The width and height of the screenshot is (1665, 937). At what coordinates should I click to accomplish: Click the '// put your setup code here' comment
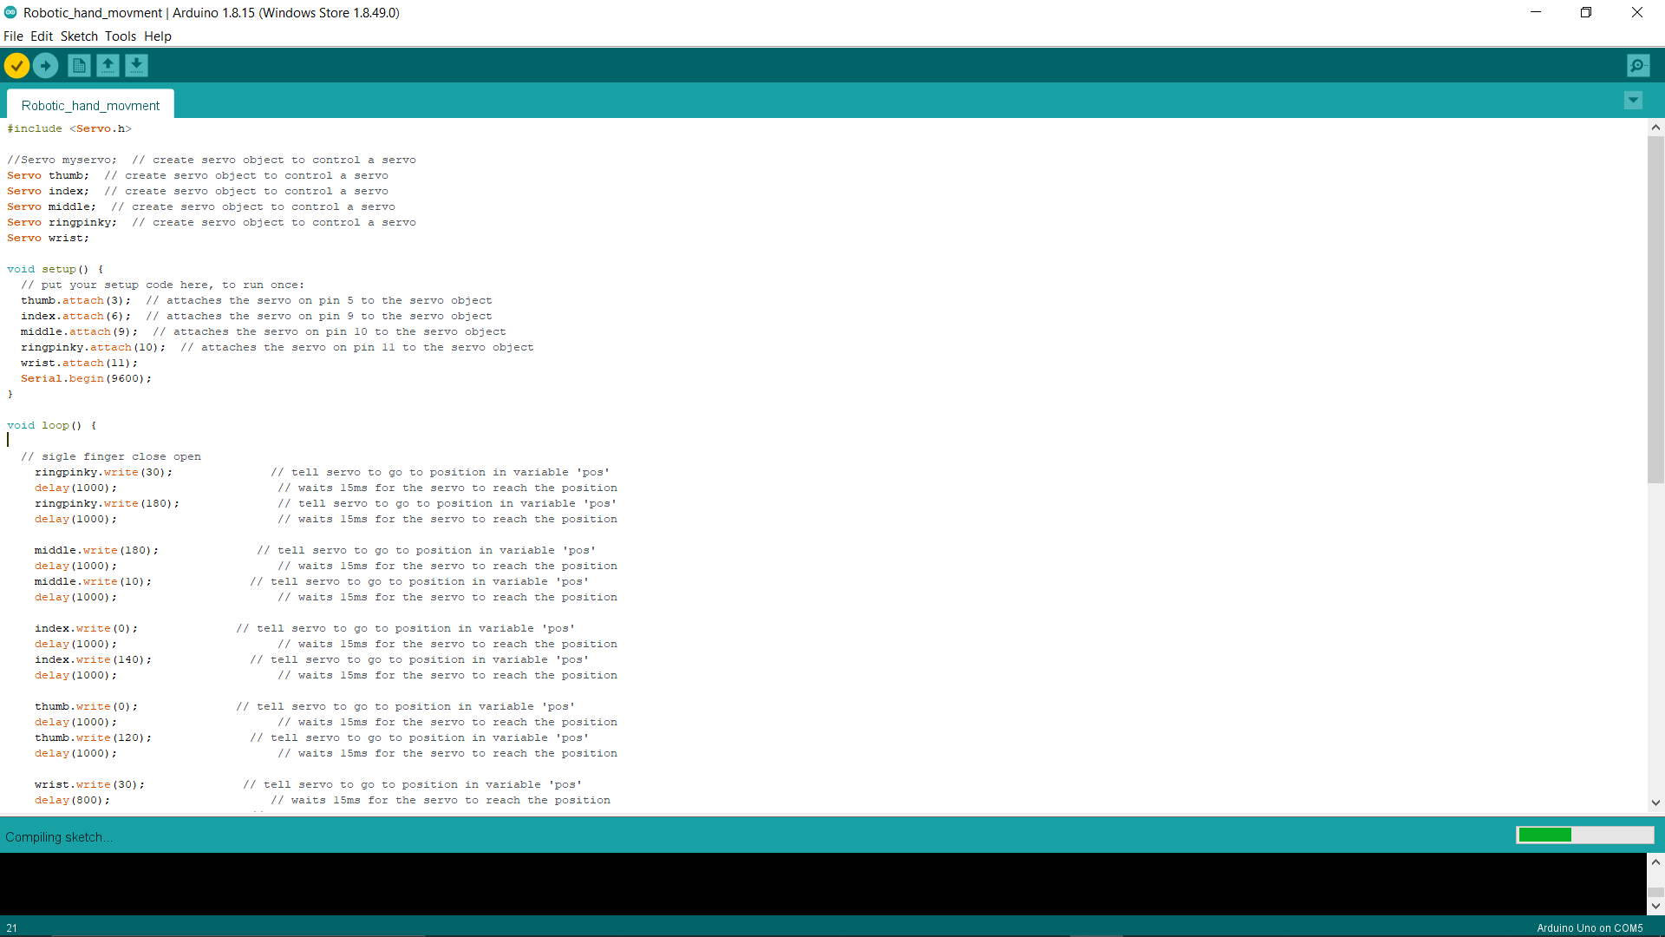point(162,285)
